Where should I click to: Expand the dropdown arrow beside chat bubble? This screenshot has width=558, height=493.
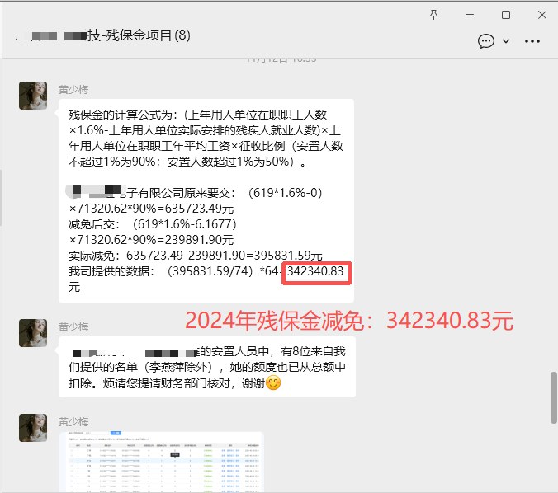pos(506,41)
